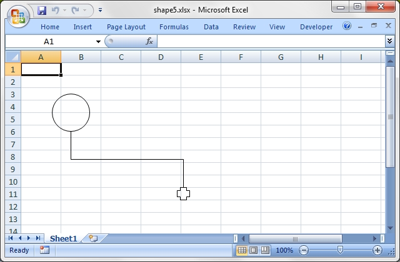
Task: Minimize the workbook window in the ribbon
Action: coord(360,26)
